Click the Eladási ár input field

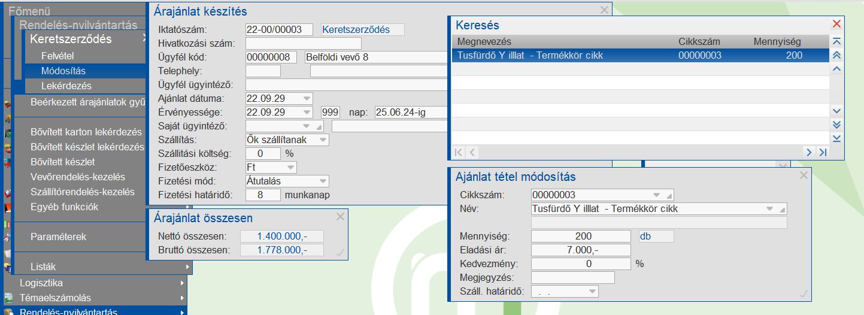581,250
